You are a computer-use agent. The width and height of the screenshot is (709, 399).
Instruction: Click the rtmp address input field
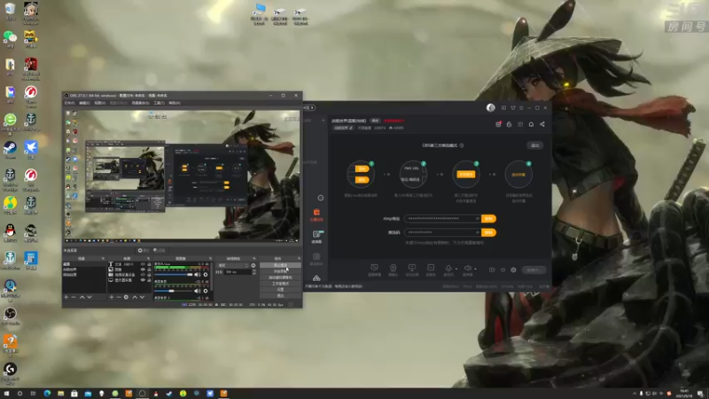tap(442, 218)
